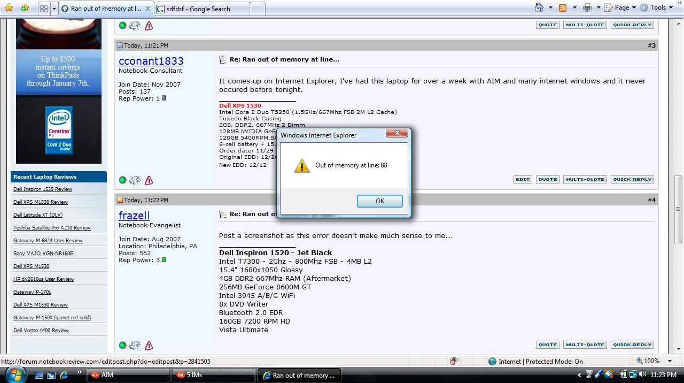This screenshot has width=684, height=383.
Task: Open a new blank tab
Action: click(x=257, y=9)
